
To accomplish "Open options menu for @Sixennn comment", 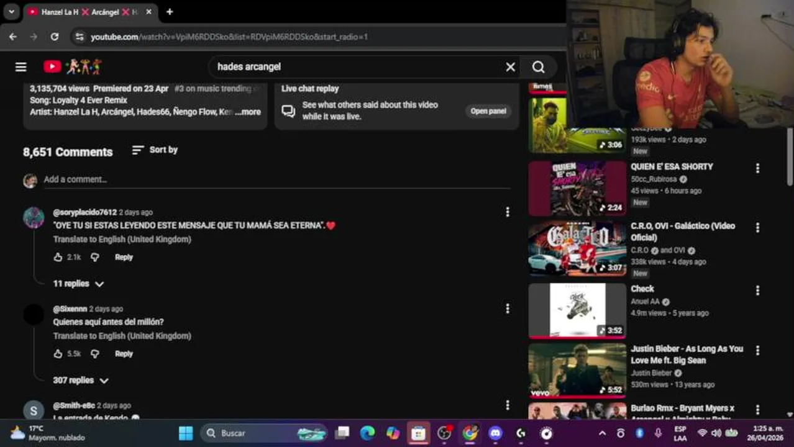I will pos(508,309).
